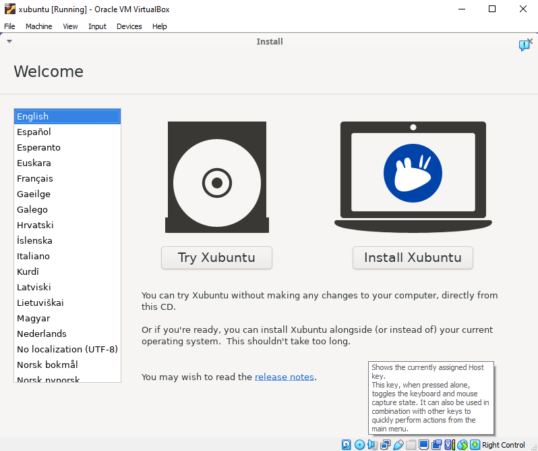Select Gaeilge in the language list
The width and height of the screenshot is (538, 451).
click(67, 194)
